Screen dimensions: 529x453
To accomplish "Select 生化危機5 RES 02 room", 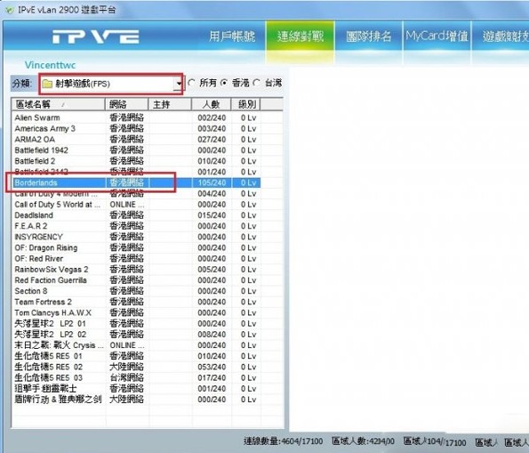I will (x=137, y=367).
